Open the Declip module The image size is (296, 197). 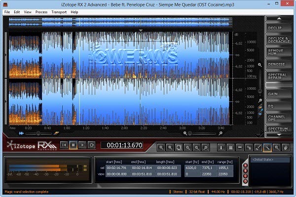pos(279,28)
